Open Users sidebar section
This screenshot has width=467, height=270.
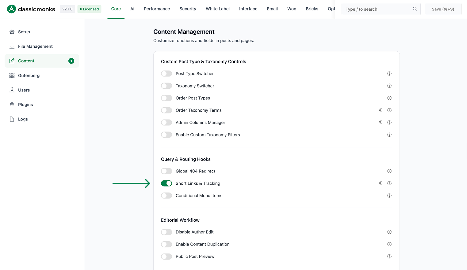tap(42, 90)
